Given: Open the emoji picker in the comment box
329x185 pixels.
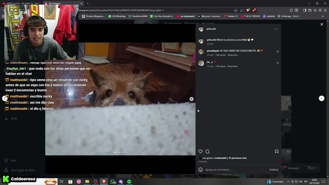Looking at the screenshot, I should (200, 170).
